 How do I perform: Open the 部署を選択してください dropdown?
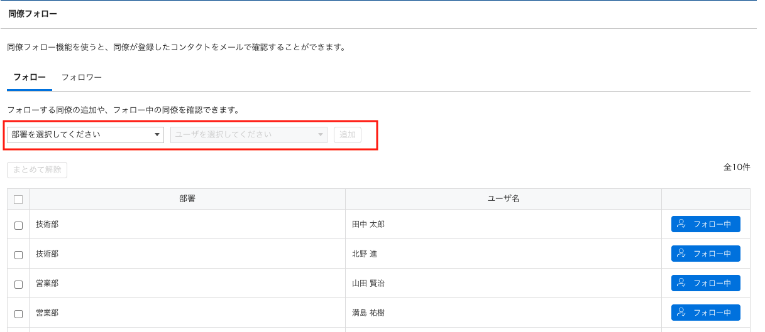85,134
